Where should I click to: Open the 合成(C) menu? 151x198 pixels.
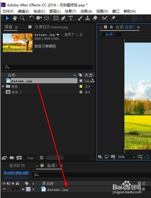(39, 11)
